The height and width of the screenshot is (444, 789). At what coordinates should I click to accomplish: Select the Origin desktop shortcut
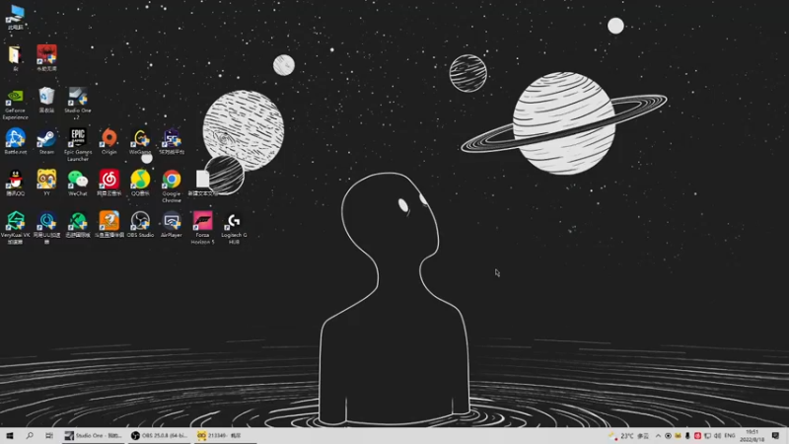[108, 141]
